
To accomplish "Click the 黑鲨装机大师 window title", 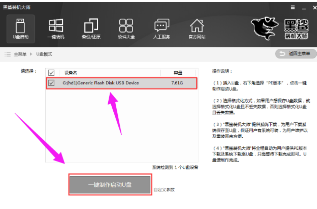I will (17, 7).
